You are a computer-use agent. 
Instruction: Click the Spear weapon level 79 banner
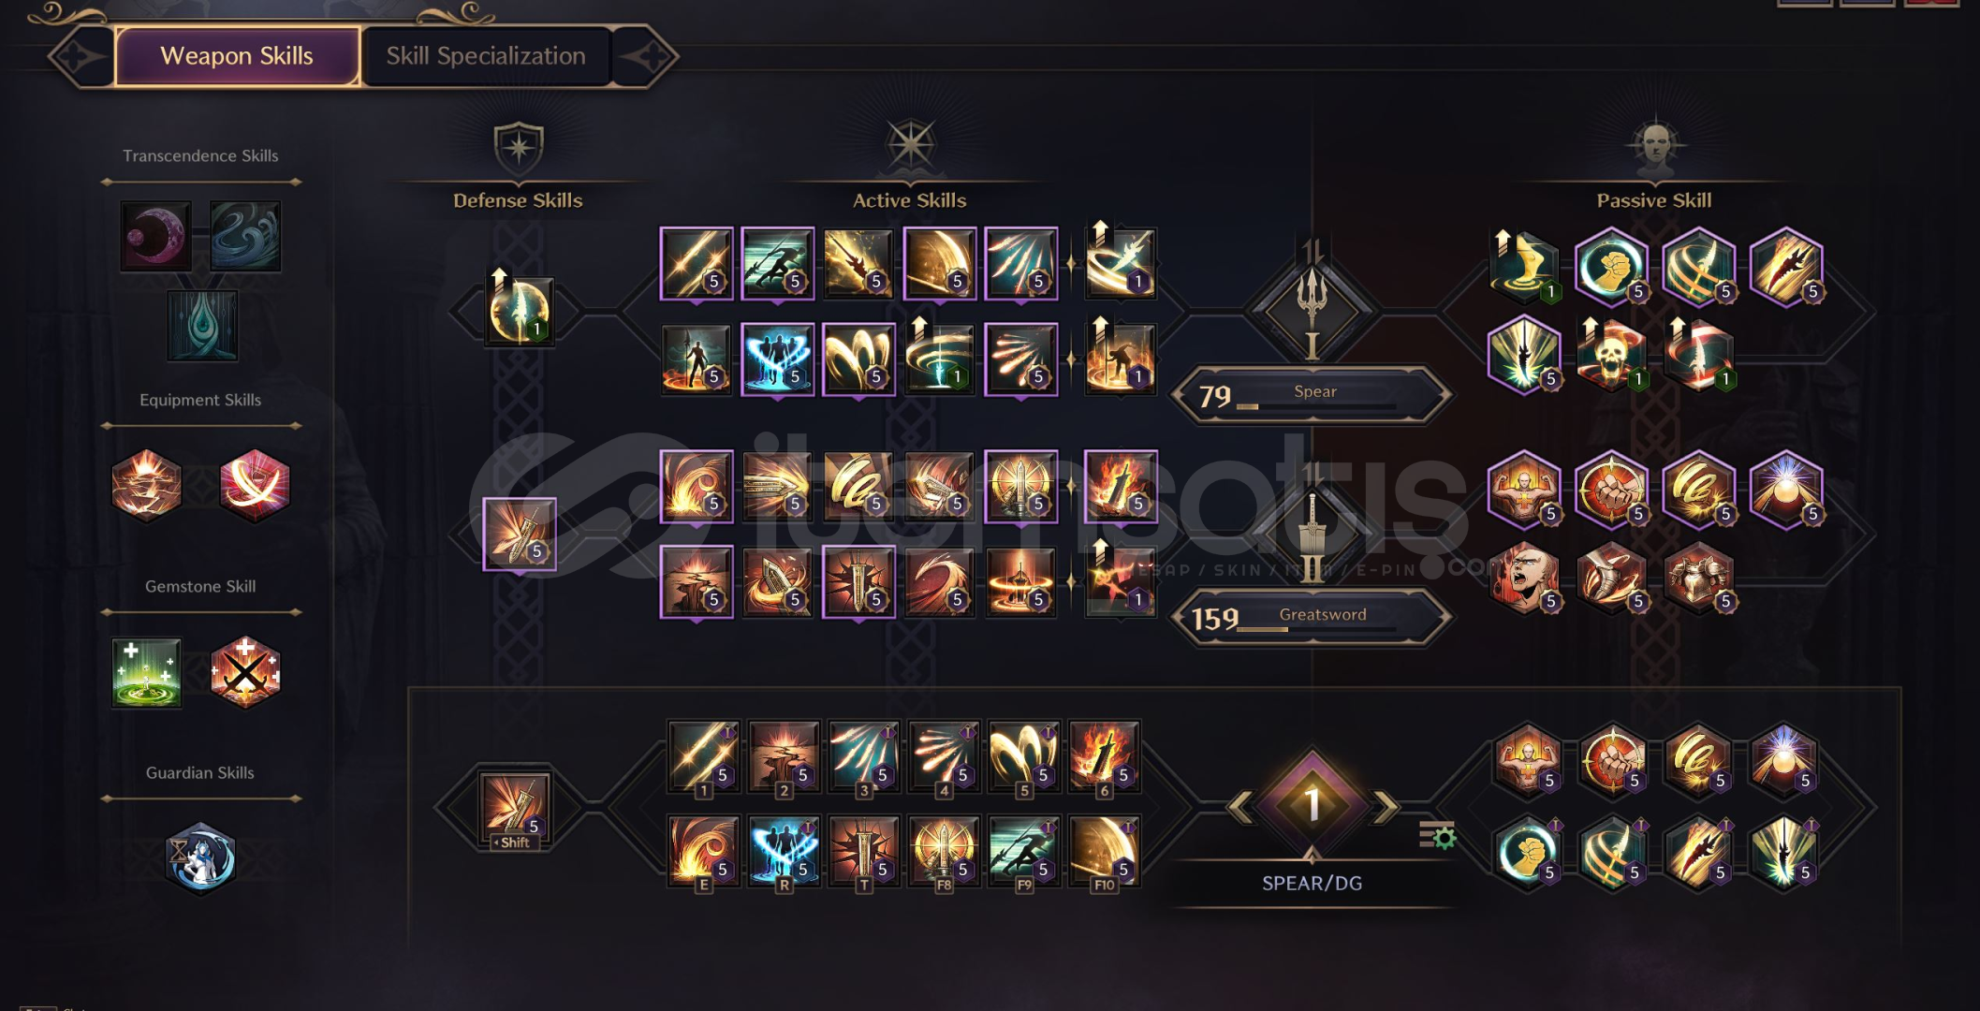[x=1311, y=394]
